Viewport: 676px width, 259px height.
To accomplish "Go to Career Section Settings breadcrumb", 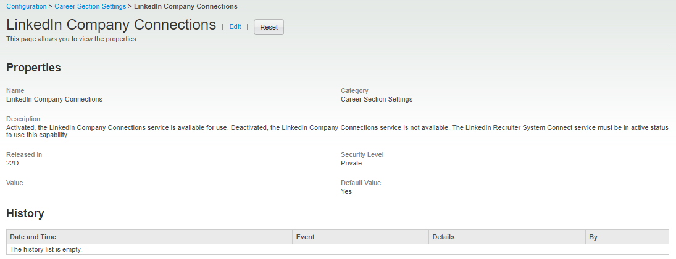I will click(x=90, y=6).
